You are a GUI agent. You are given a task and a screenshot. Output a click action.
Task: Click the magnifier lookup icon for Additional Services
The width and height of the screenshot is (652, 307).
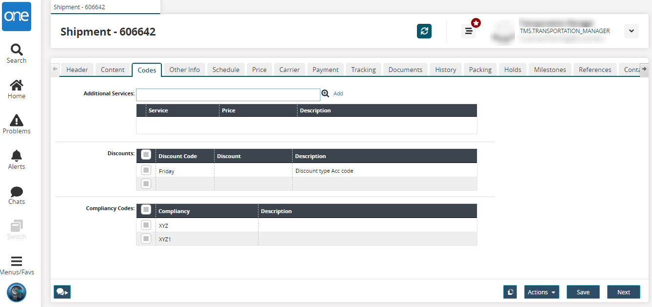325,93
